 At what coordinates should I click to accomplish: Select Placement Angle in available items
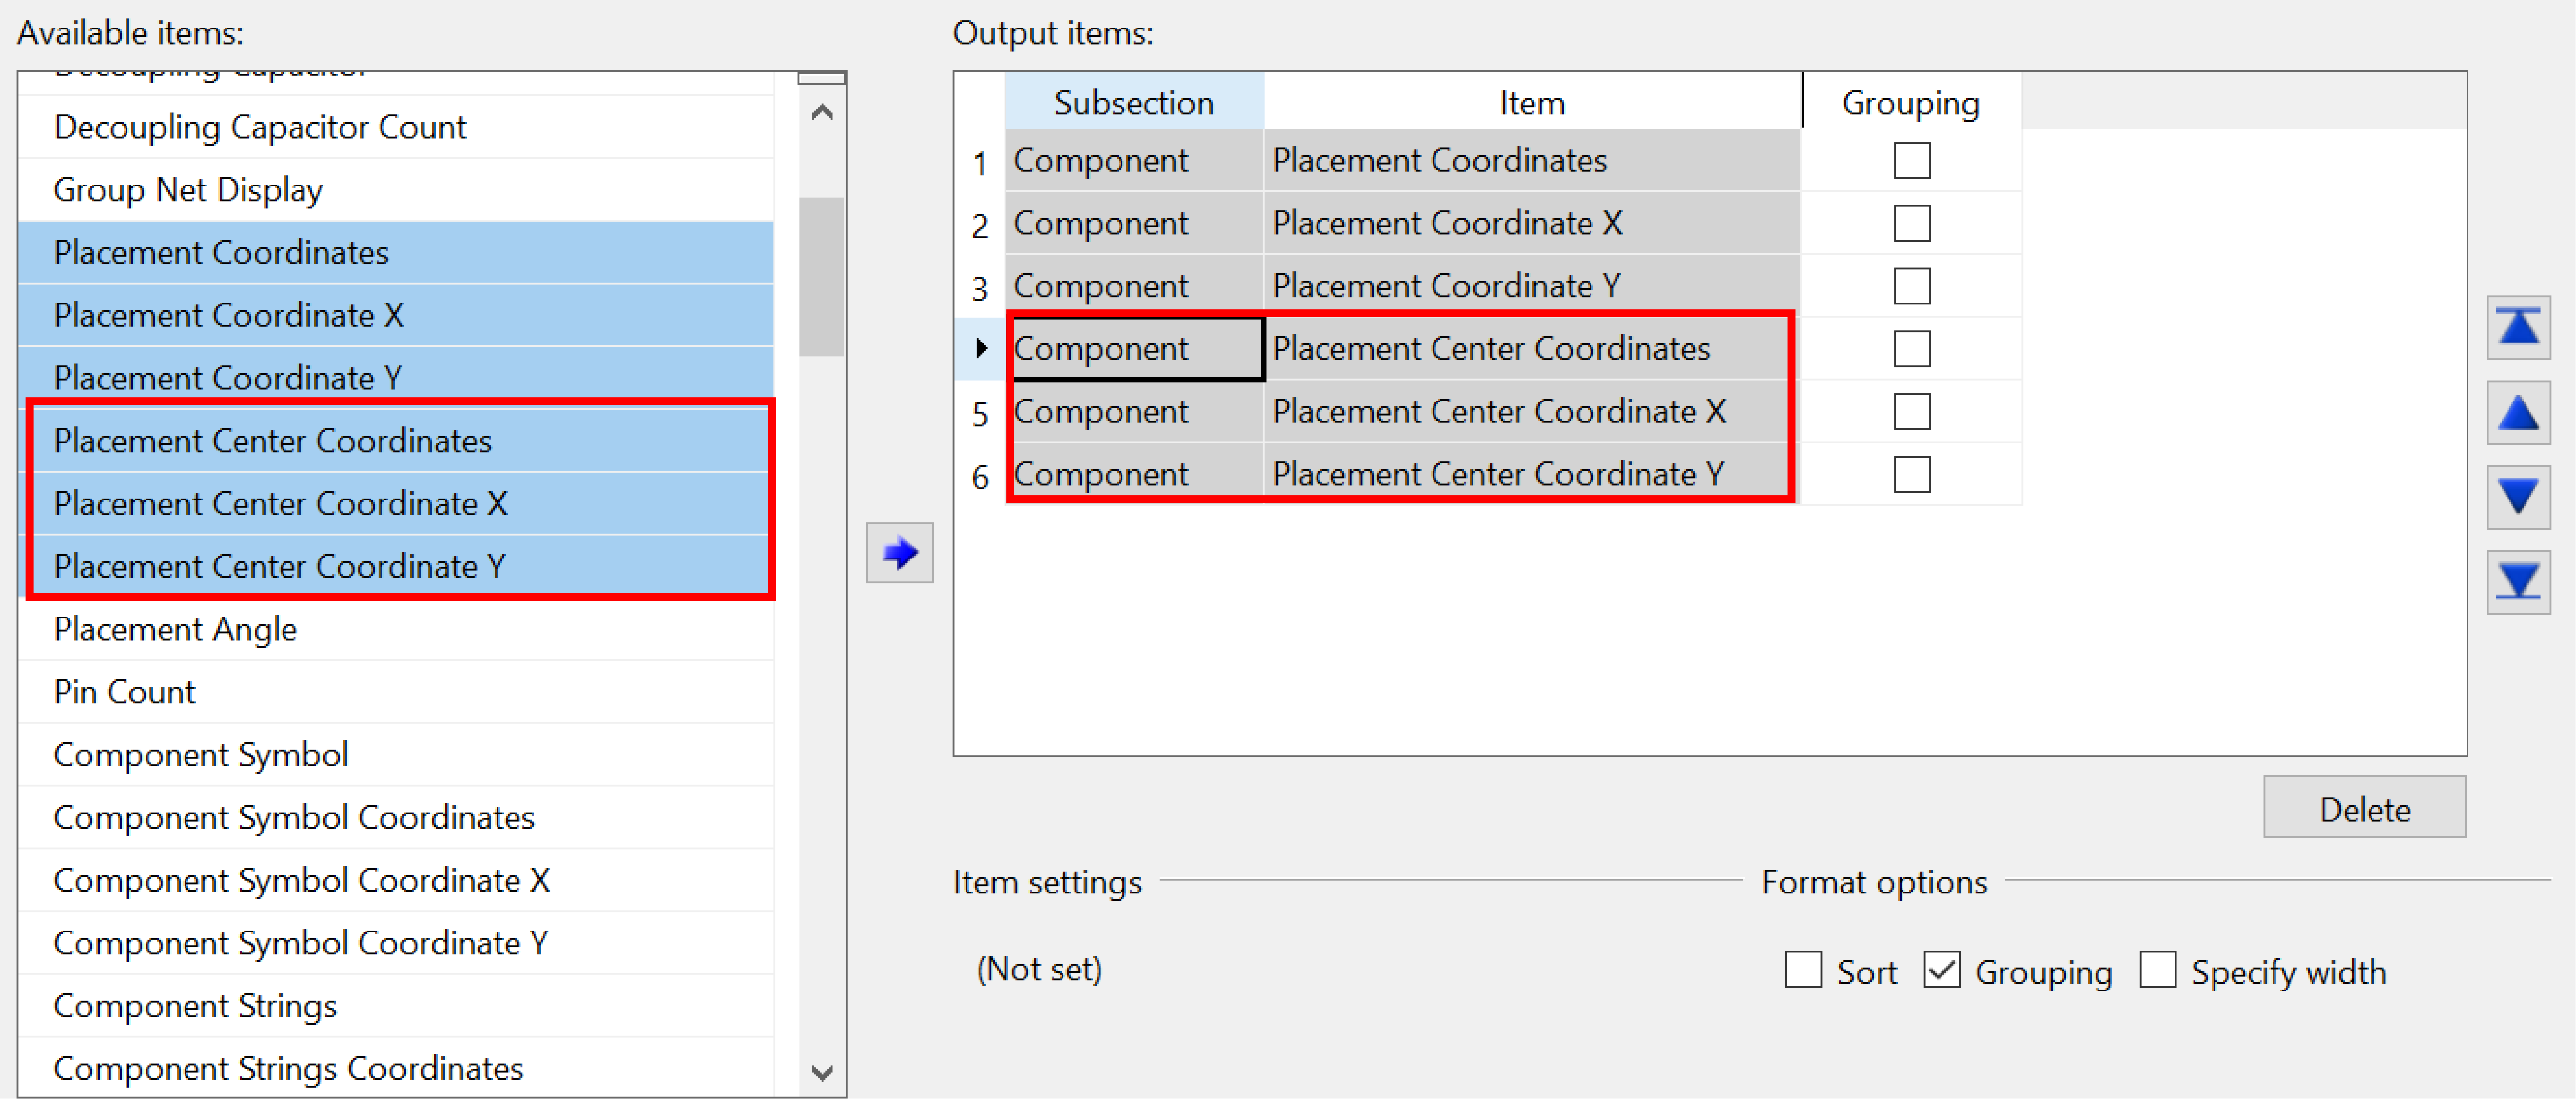[175, 629]
